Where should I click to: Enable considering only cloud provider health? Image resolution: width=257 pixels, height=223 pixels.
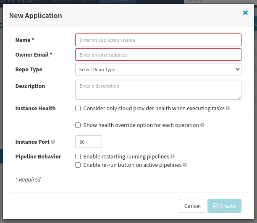coord(78,109)
